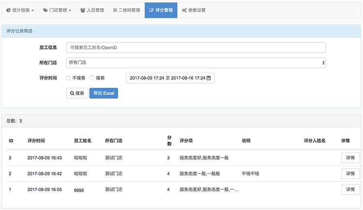The image size is (363, 210).
Task: Click the 评分时间 column header
Action: (x=36, y=140)
